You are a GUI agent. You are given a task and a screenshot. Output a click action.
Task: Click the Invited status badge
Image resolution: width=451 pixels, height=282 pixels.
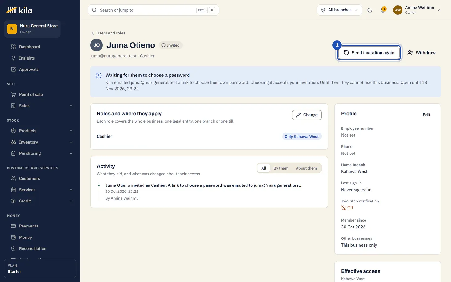170,45
